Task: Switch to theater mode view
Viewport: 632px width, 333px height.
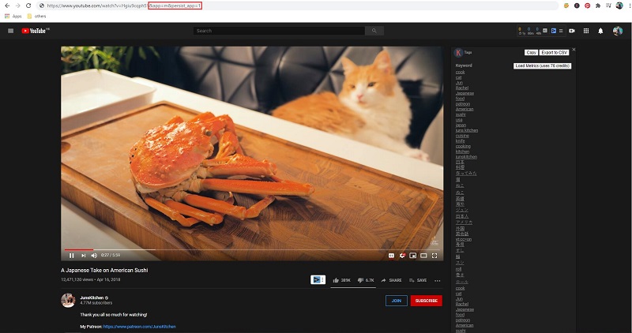Action: tap(423, 256)
